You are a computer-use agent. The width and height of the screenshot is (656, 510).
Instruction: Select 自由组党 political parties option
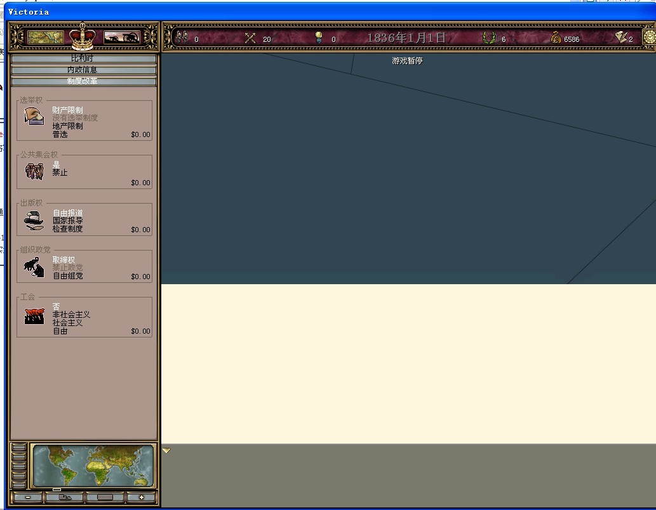[x=67, y=276]
